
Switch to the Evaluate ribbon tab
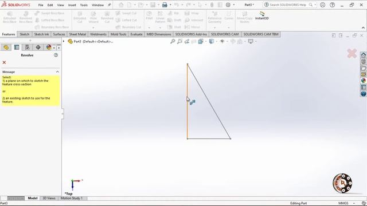(x=136, y=34)
